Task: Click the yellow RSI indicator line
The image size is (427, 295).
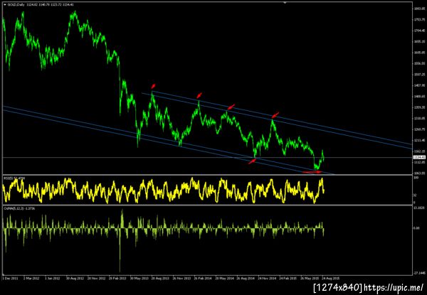Action: 164,191
